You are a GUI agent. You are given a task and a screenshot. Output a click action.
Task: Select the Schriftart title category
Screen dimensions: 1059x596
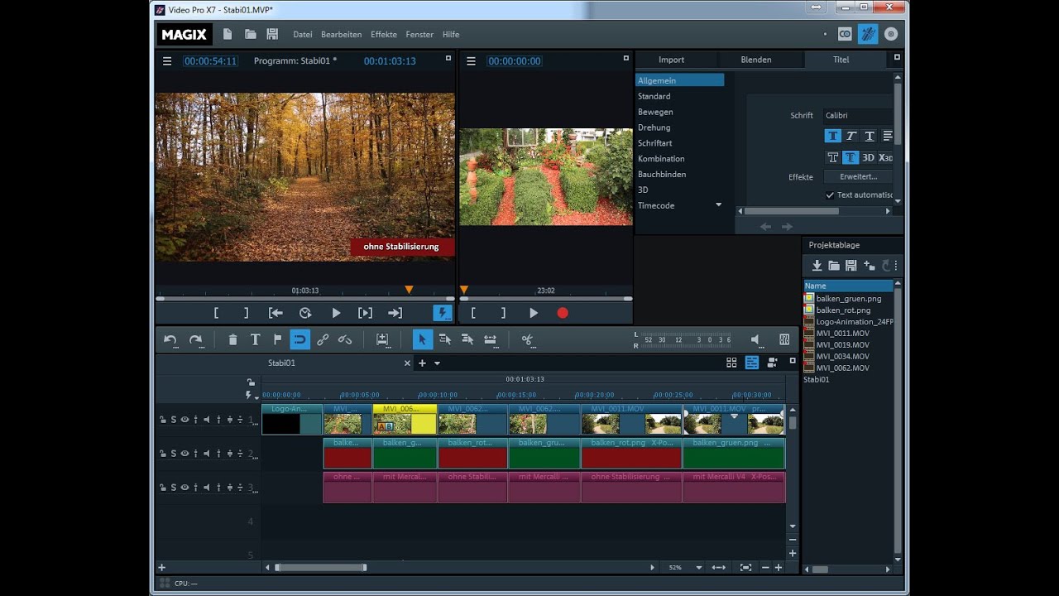(654, 143)
